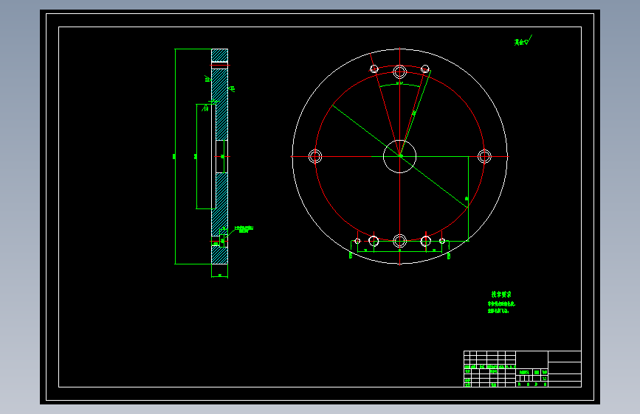
Task: Click the title block table
Action: point(523,369)
